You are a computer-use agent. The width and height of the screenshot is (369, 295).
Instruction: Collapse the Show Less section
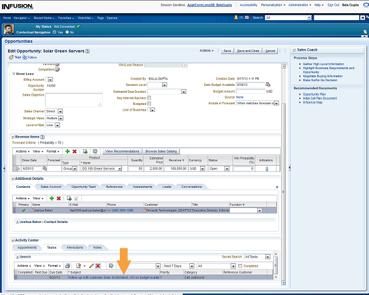[14, 74]
